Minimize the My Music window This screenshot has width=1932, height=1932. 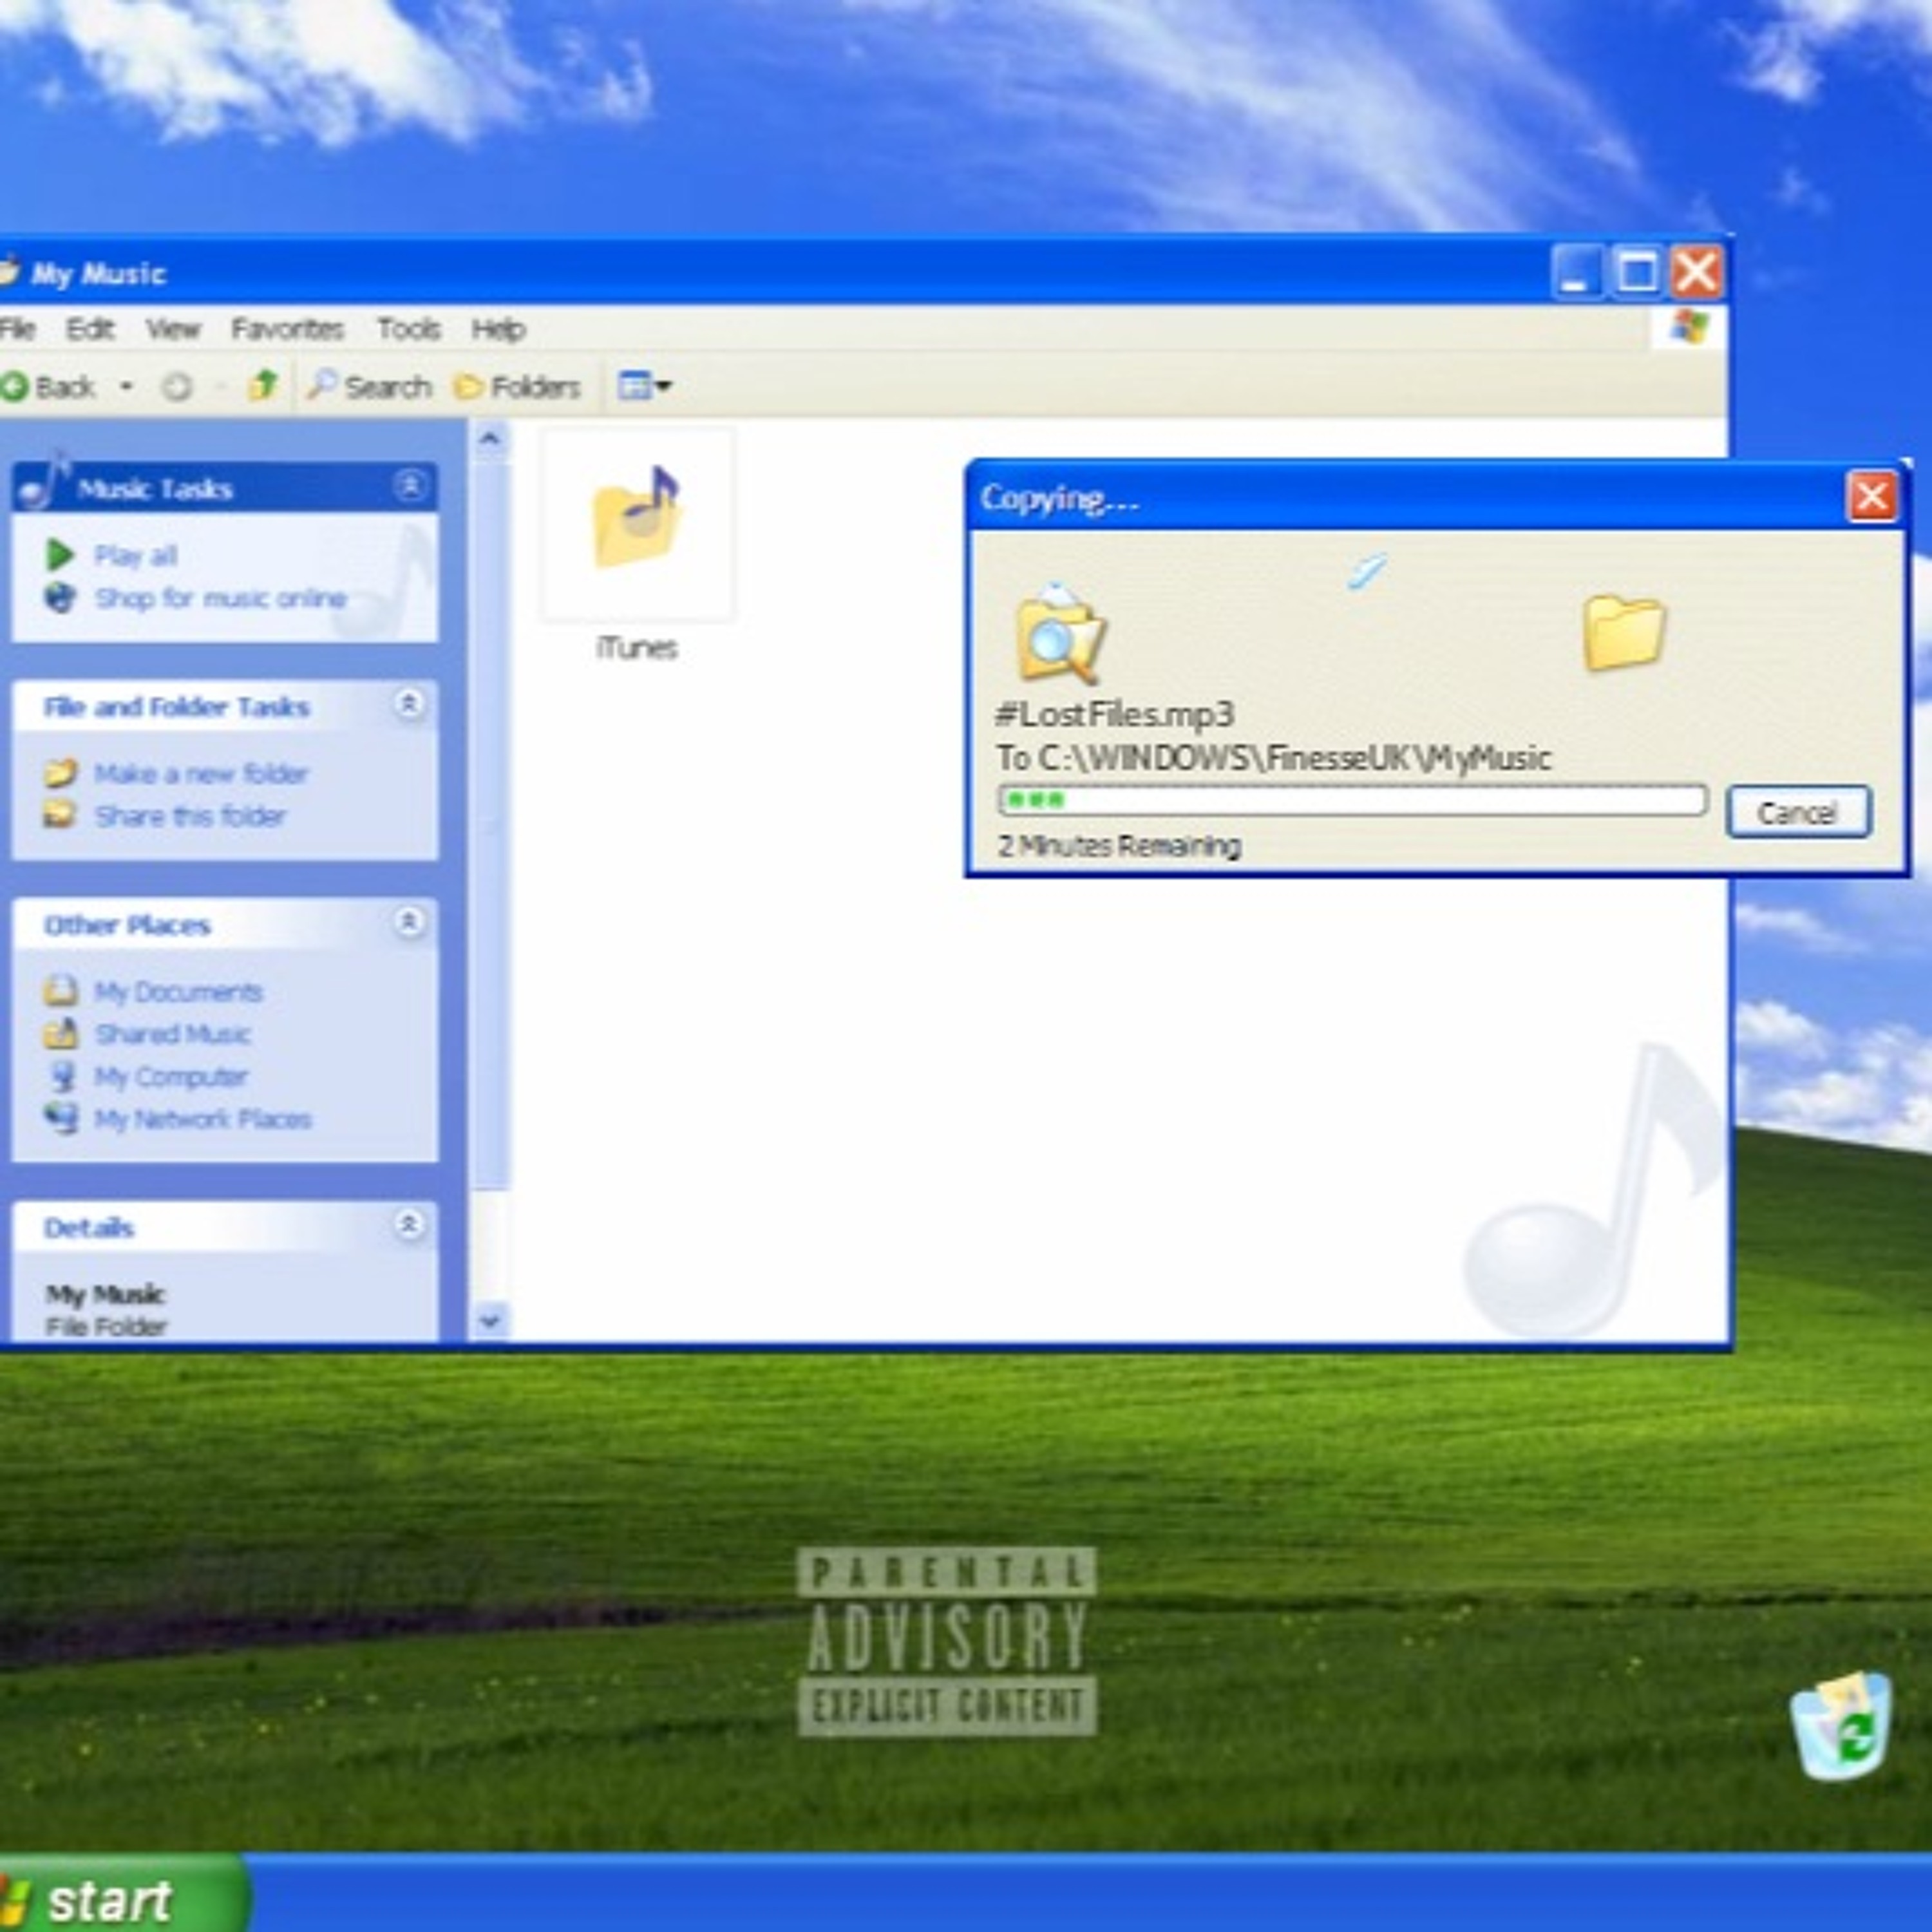[1578, 272]
